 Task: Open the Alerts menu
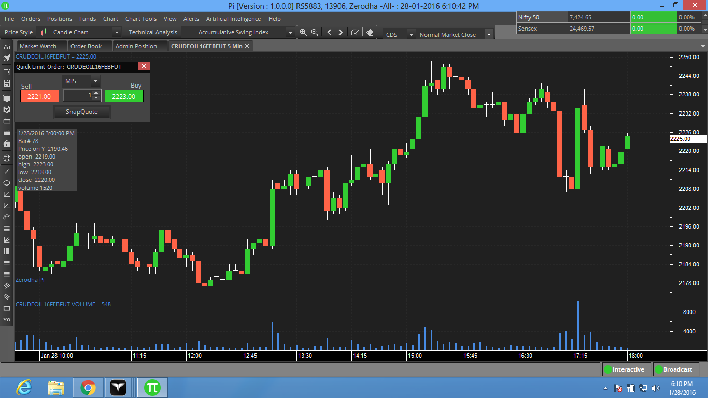(x=191, y=19)
